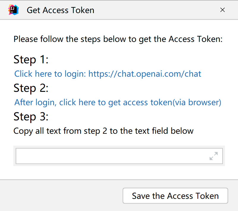The height and width of the screenshot is (211, 238).
Task: Open the chat.openai.com login link
Action: tap(108, 74)
